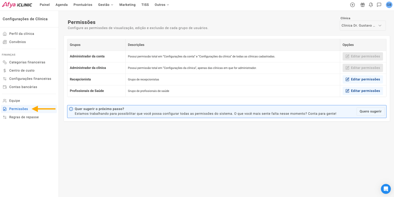Open the Prontuários menu item
The height and width of the screenshot is (197, 394).
83,5
